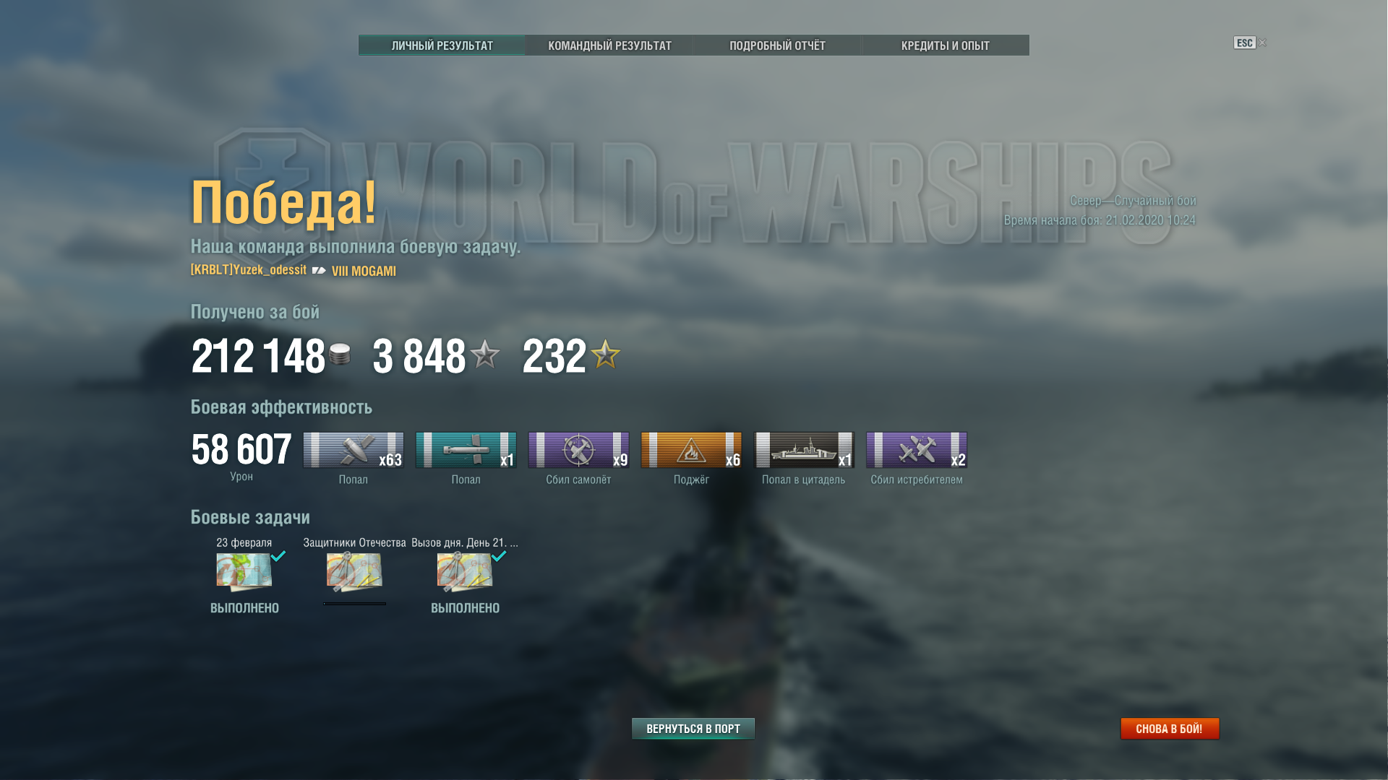Close the results screen via ESC button
Image resolution: width=1388 pixels, height=780 pixels.
(x=1245, y=43)
